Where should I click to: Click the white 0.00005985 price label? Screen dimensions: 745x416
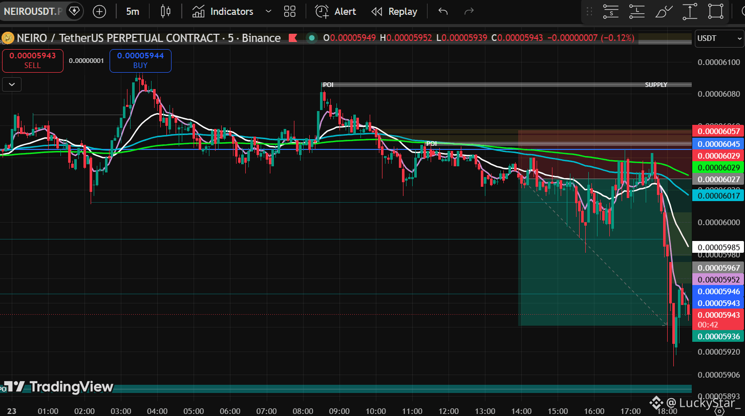(718, 247)
